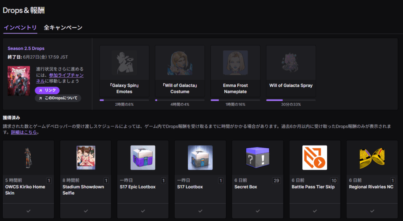
Task: Click the Secret Box icon
Action: click(x=257, y=158)
